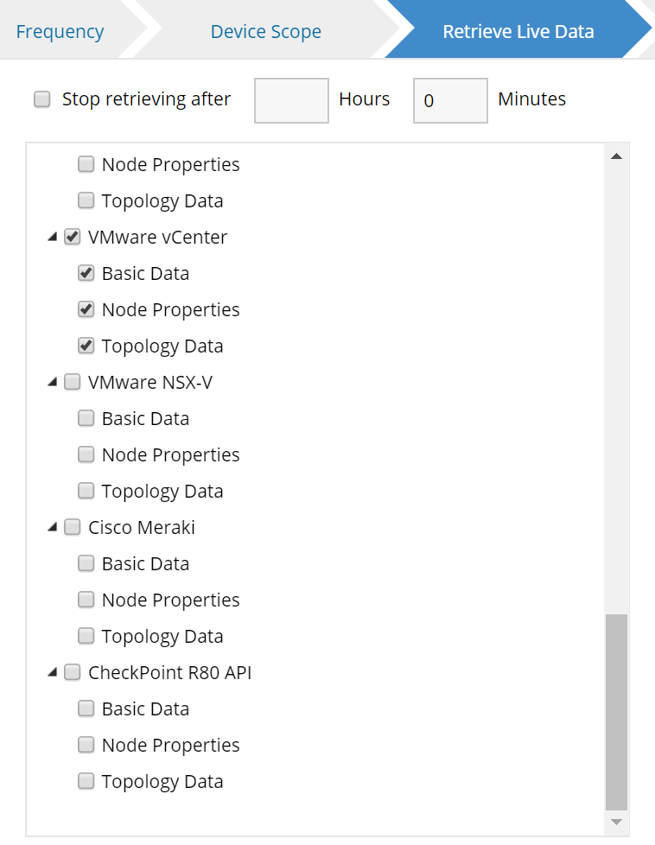Click the scrollbar up arrow
The image size is (655, 845).
[x=616, y=156]
